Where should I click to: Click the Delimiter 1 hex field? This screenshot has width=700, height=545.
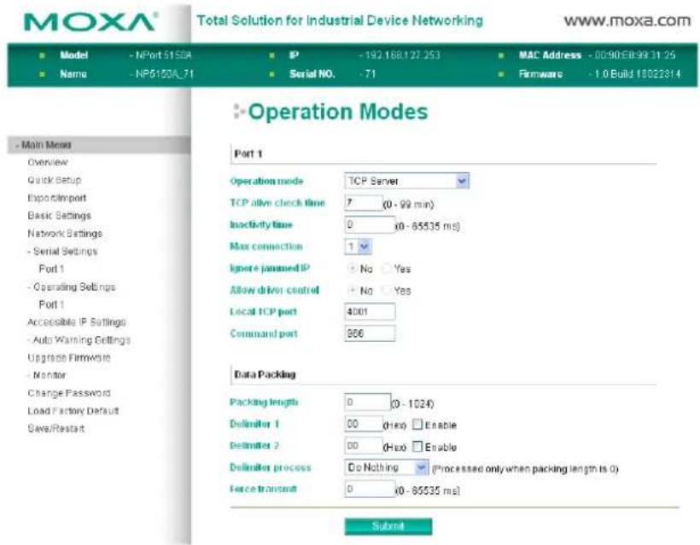364,424
